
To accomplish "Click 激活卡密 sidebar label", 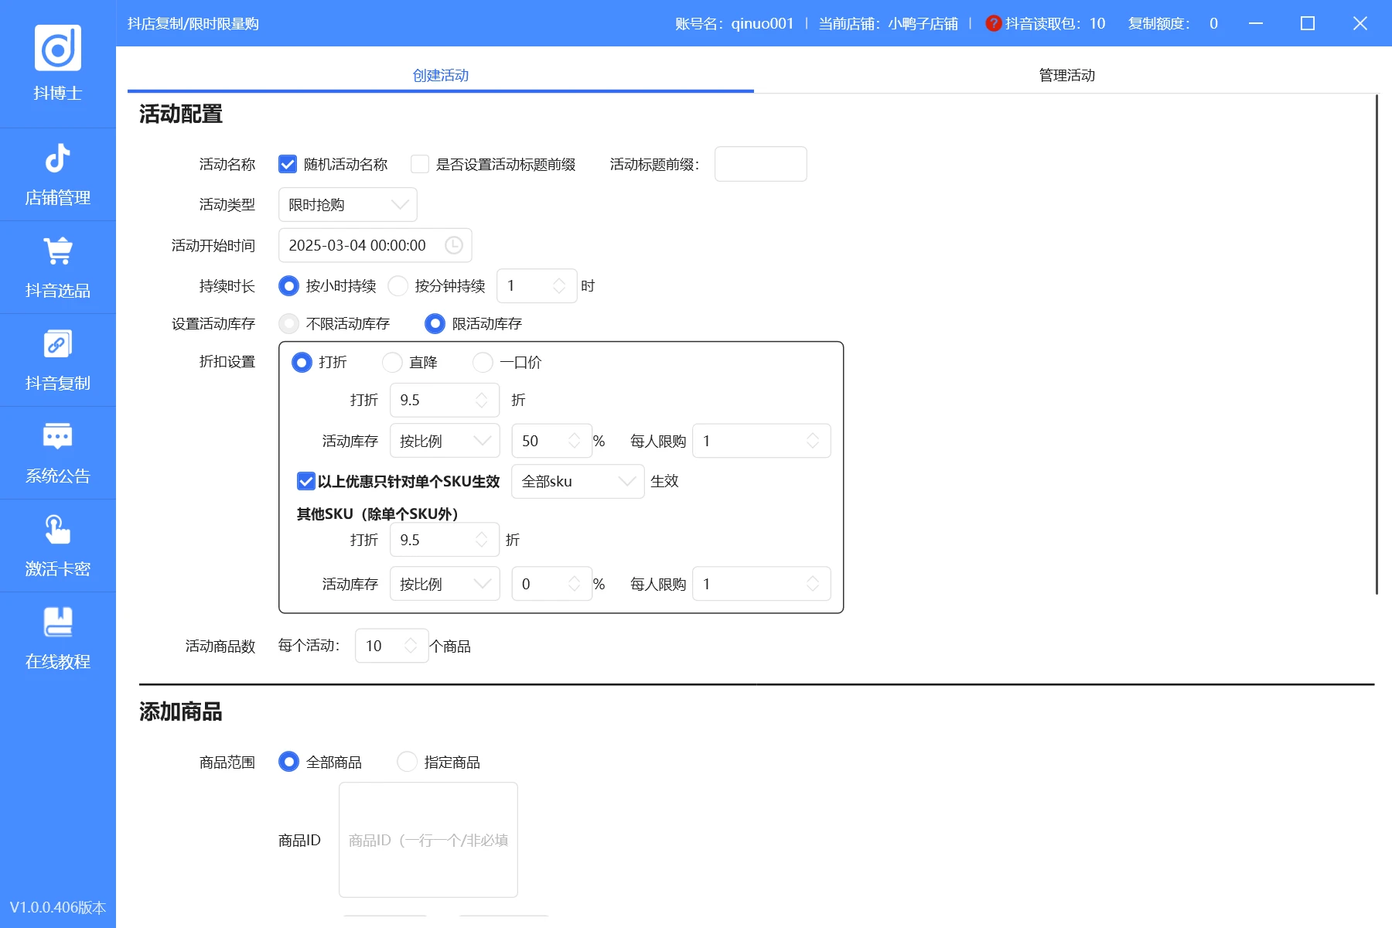I will tap(58, 569).
